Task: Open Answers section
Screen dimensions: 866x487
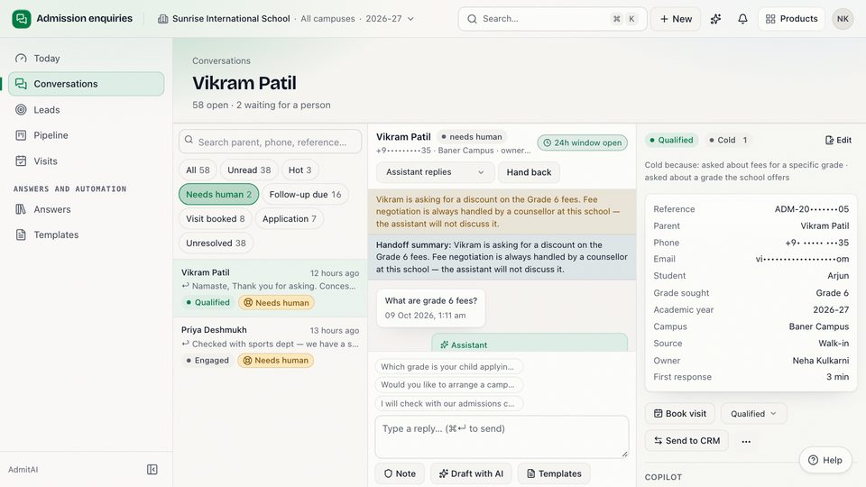Action: click(x=87, y=208)
